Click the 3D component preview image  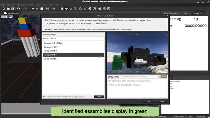[137, 53]
